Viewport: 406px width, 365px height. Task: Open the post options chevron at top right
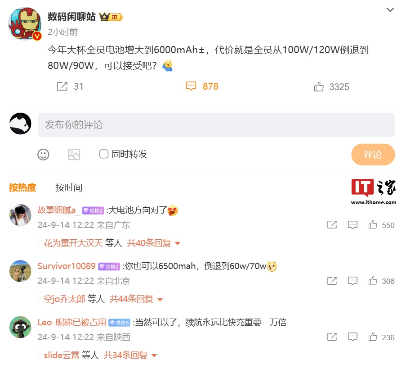pos(390,10)
